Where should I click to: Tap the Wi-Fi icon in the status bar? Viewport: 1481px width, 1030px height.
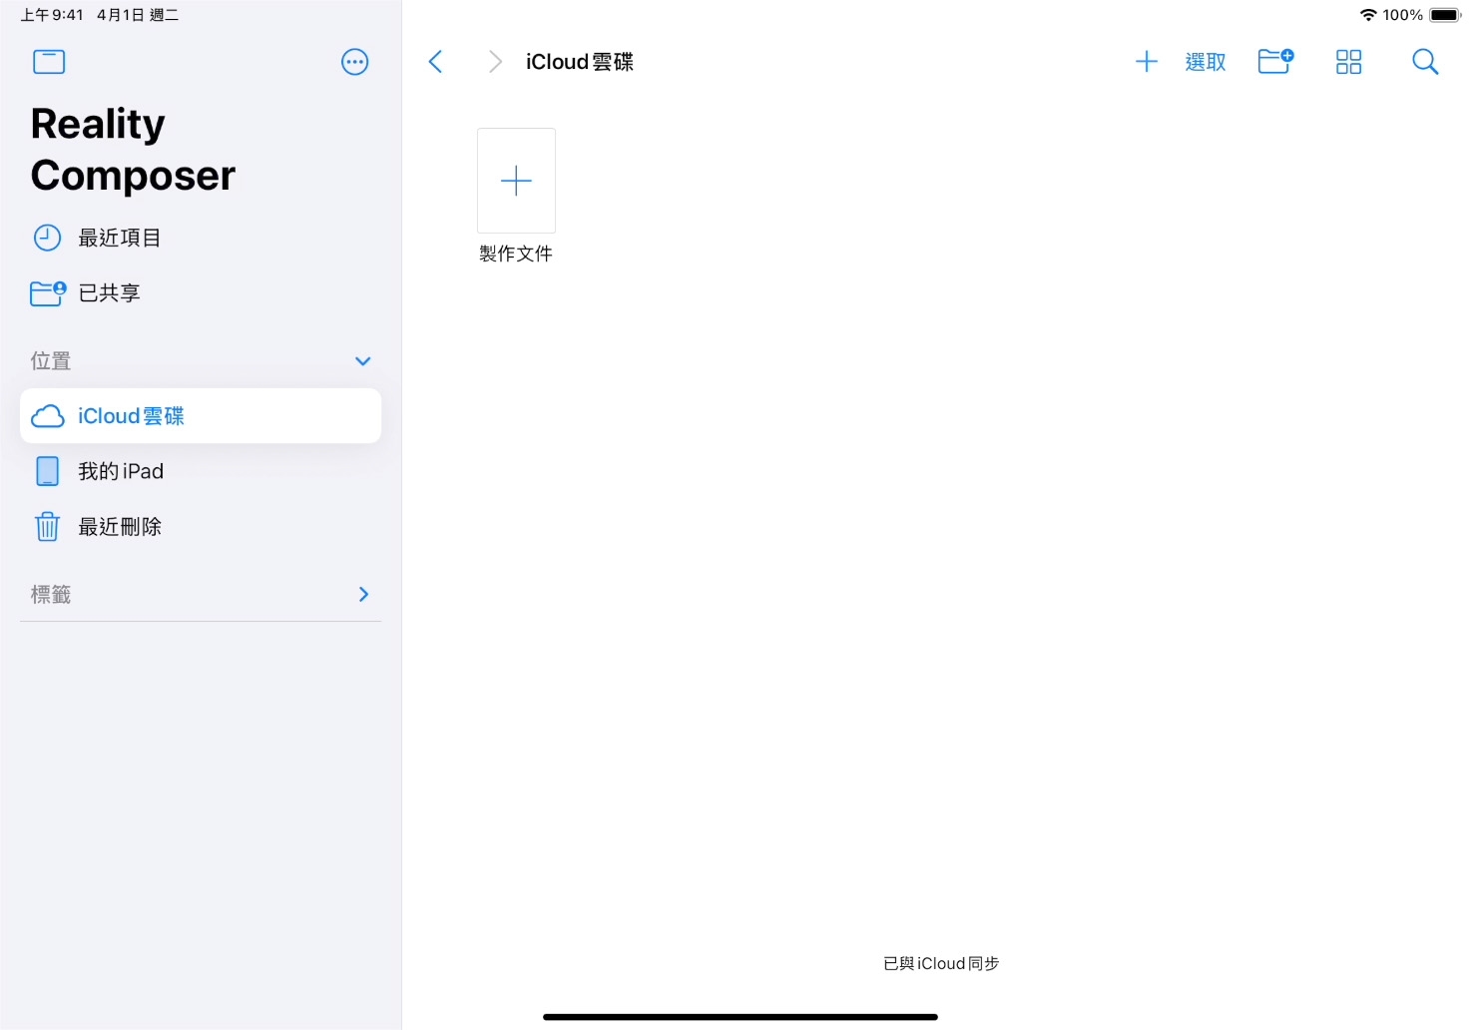(x=1368, y=15)
